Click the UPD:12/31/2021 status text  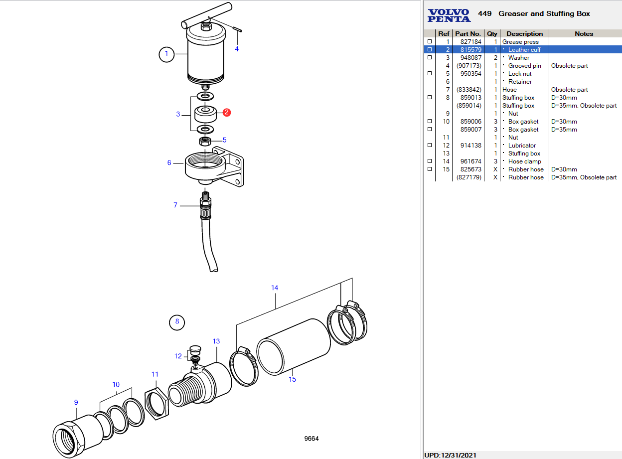(451, 455)
